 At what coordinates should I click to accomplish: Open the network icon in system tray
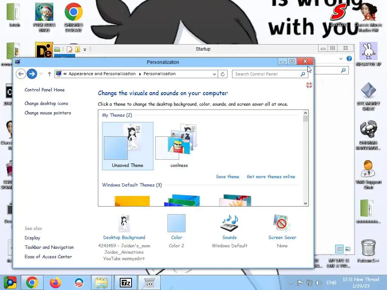(x=309, y=282)
